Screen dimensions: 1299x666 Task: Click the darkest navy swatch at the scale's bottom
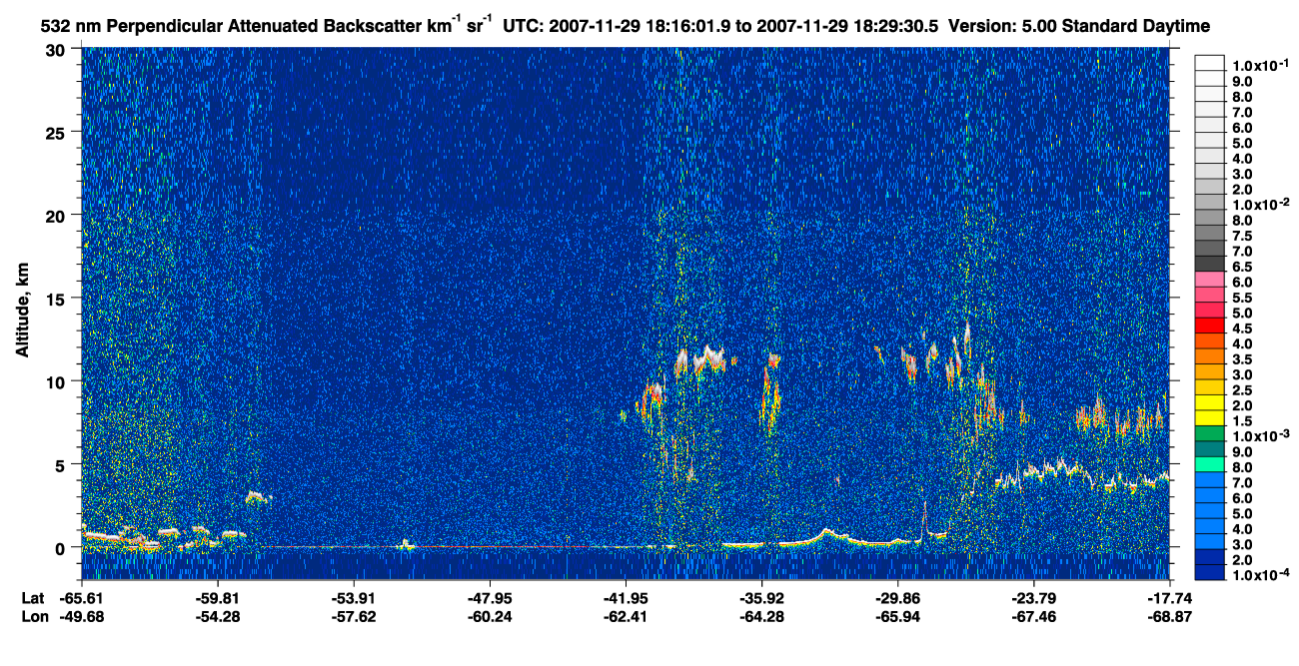1209,573
